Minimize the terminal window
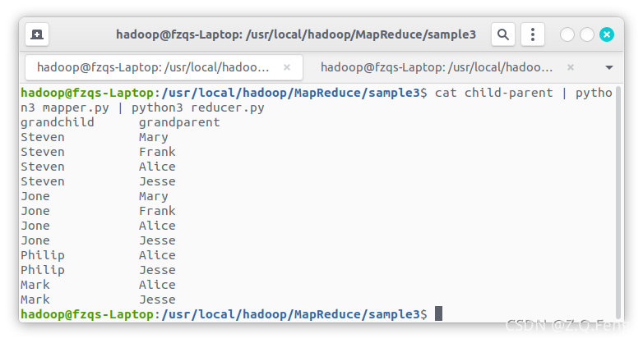The width and height of the screenshot is (643, 343). [x=567, y=34]
